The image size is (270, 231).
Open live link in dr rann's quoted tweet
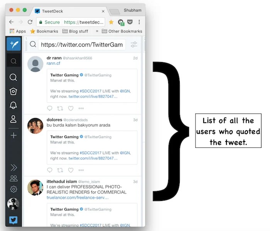(93, 96)
